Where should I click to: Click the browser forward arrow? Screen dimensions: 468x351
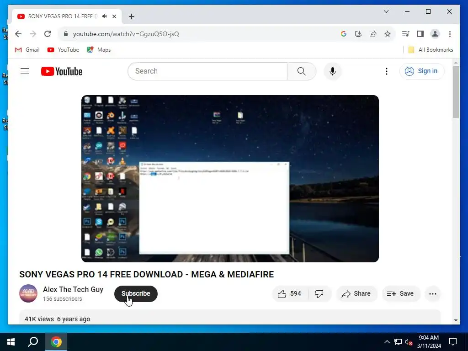tap(33, 34)
